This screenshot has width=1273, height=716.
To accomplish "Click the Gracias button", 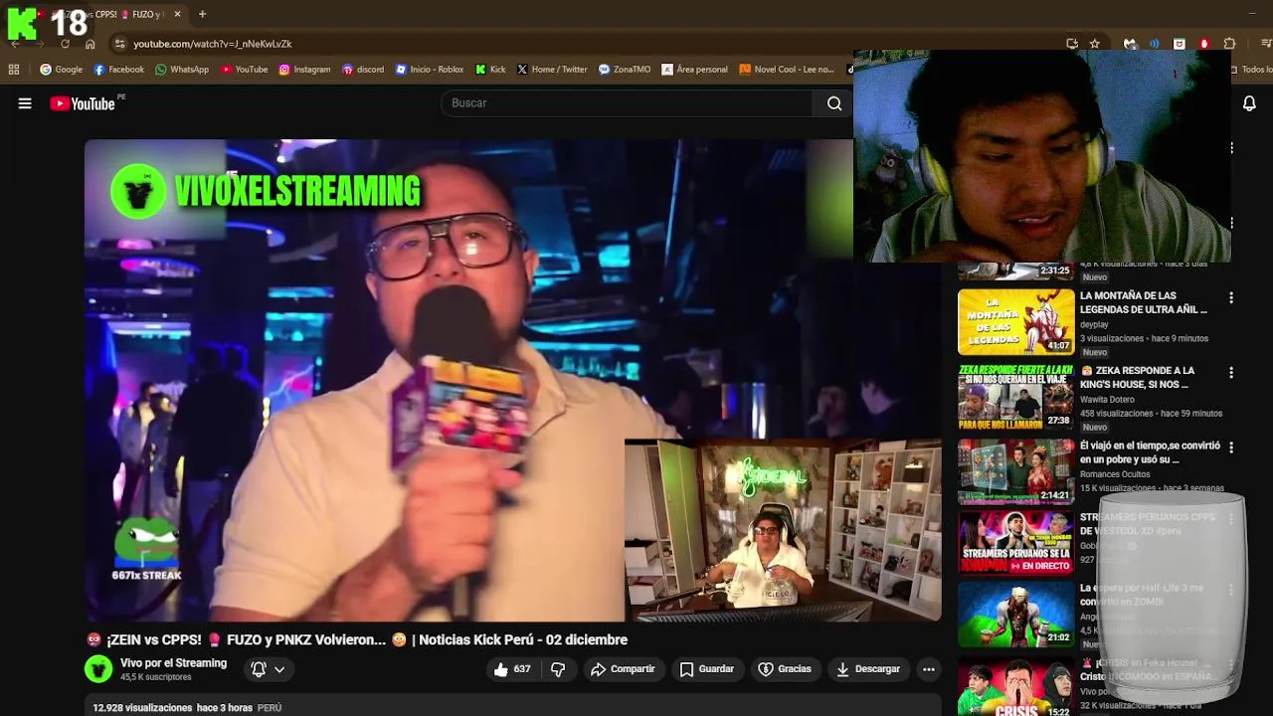I will coord(785,669).
